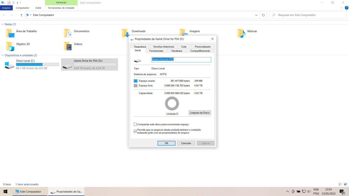This screenshot has width=349, height=196.
Task: Open the Ferramentas de Unidade ribbon tab
Action: (x=62, y=8)
